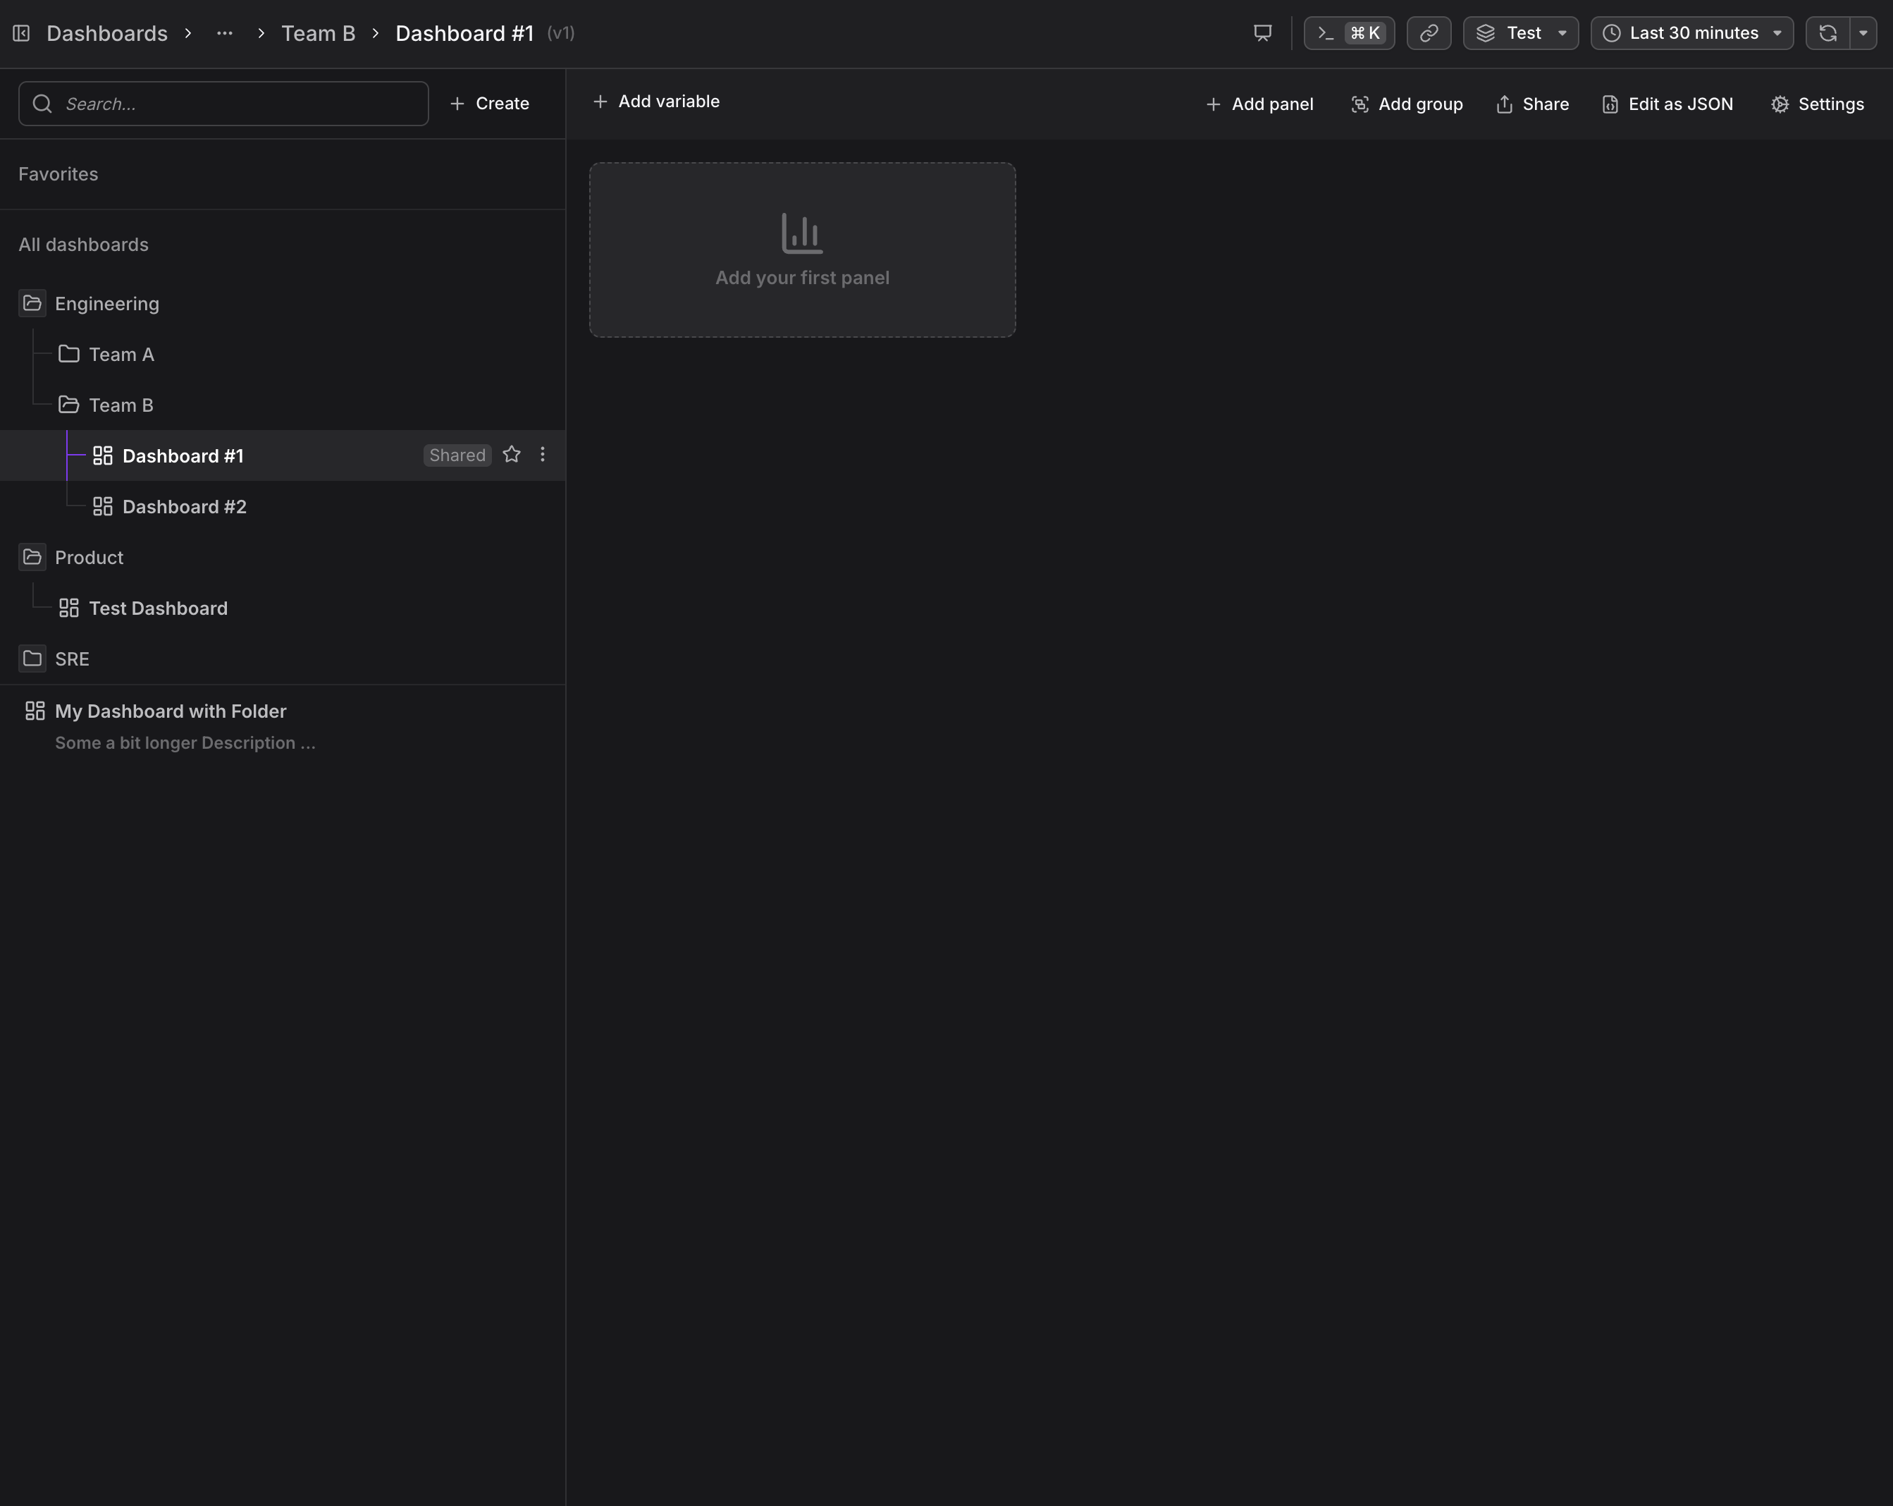Expand the SRE folder
This screenshot has height=1506, width=1893.
(32, 659)
